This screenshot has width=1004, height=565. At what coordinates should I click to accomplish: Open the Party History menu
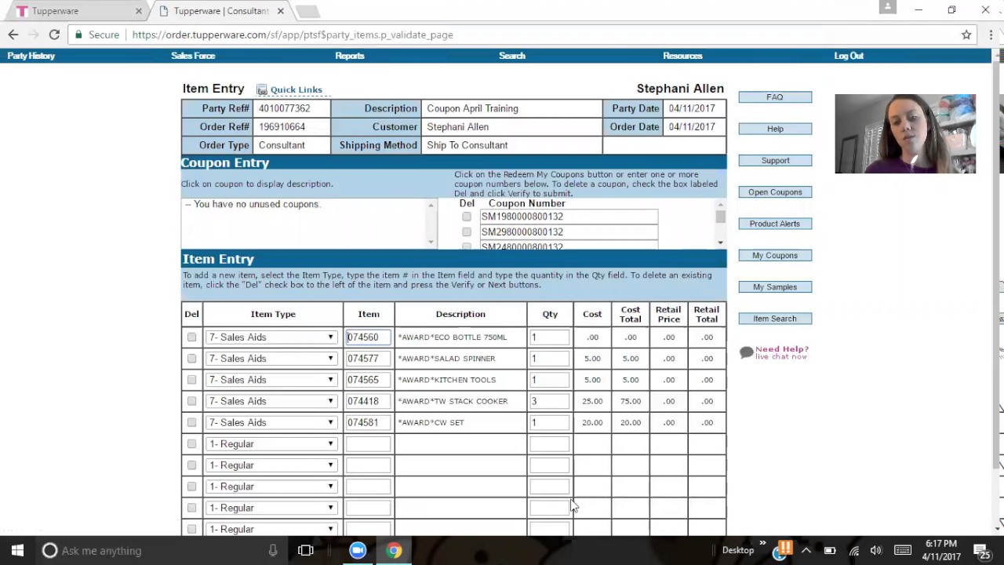point(31,56)
